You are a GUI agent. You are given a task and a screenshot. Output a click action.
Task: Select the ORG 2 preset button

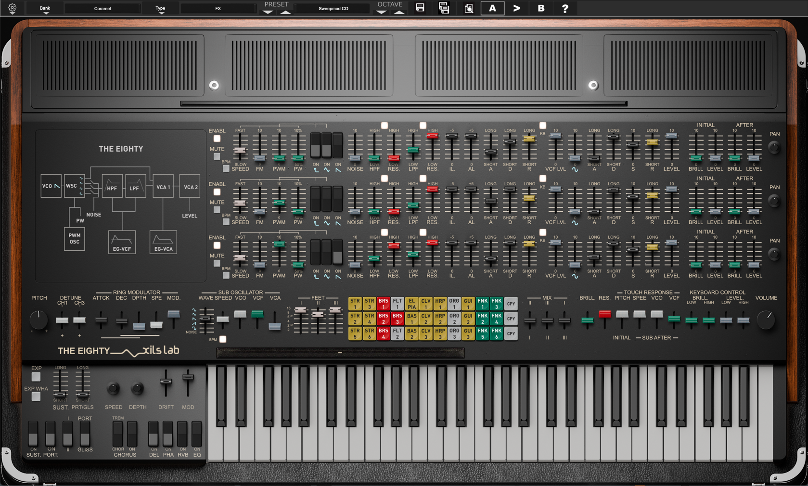pyautogui.click(x=454, y=319)
